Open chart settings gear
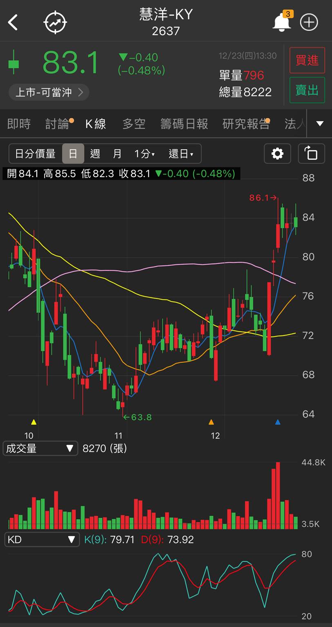The image size is (332, 627). click(278, 154)
